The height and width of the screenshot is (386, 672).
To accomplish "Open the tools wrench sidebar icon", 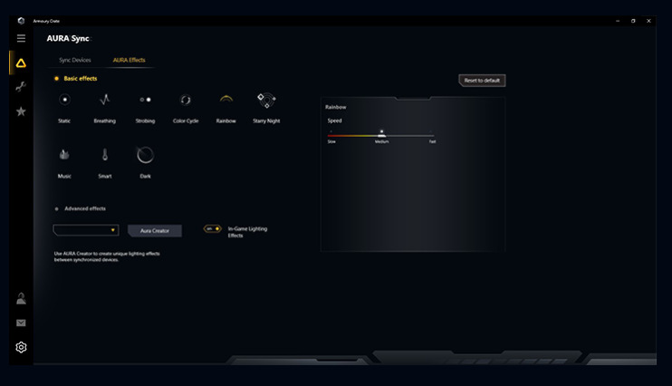I will tap(21, 87).
